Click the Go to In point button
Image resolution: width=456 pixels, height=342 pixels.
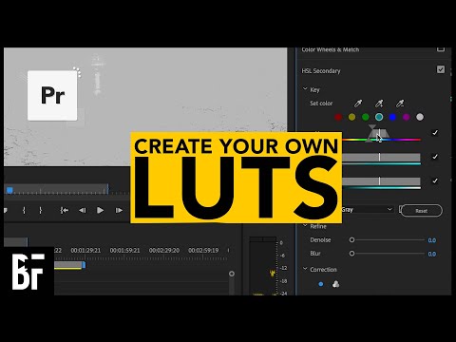click(65, 210)
